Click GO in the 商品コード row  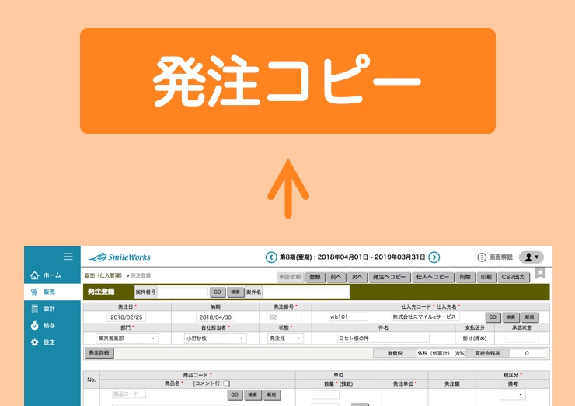pyautogui.click(x=235, y=394)
